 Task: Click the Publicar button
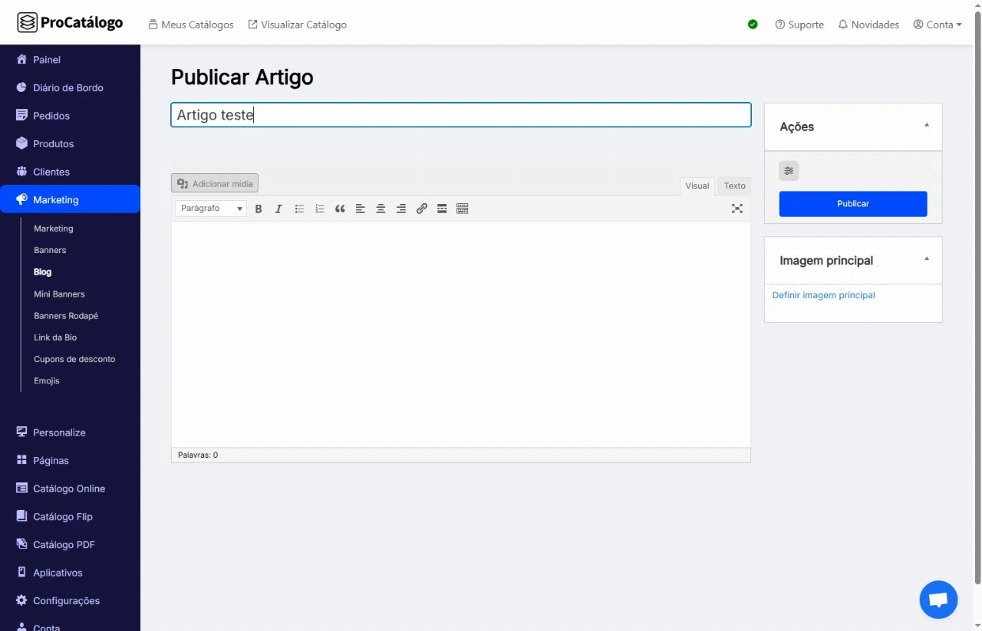pos(853,204)
